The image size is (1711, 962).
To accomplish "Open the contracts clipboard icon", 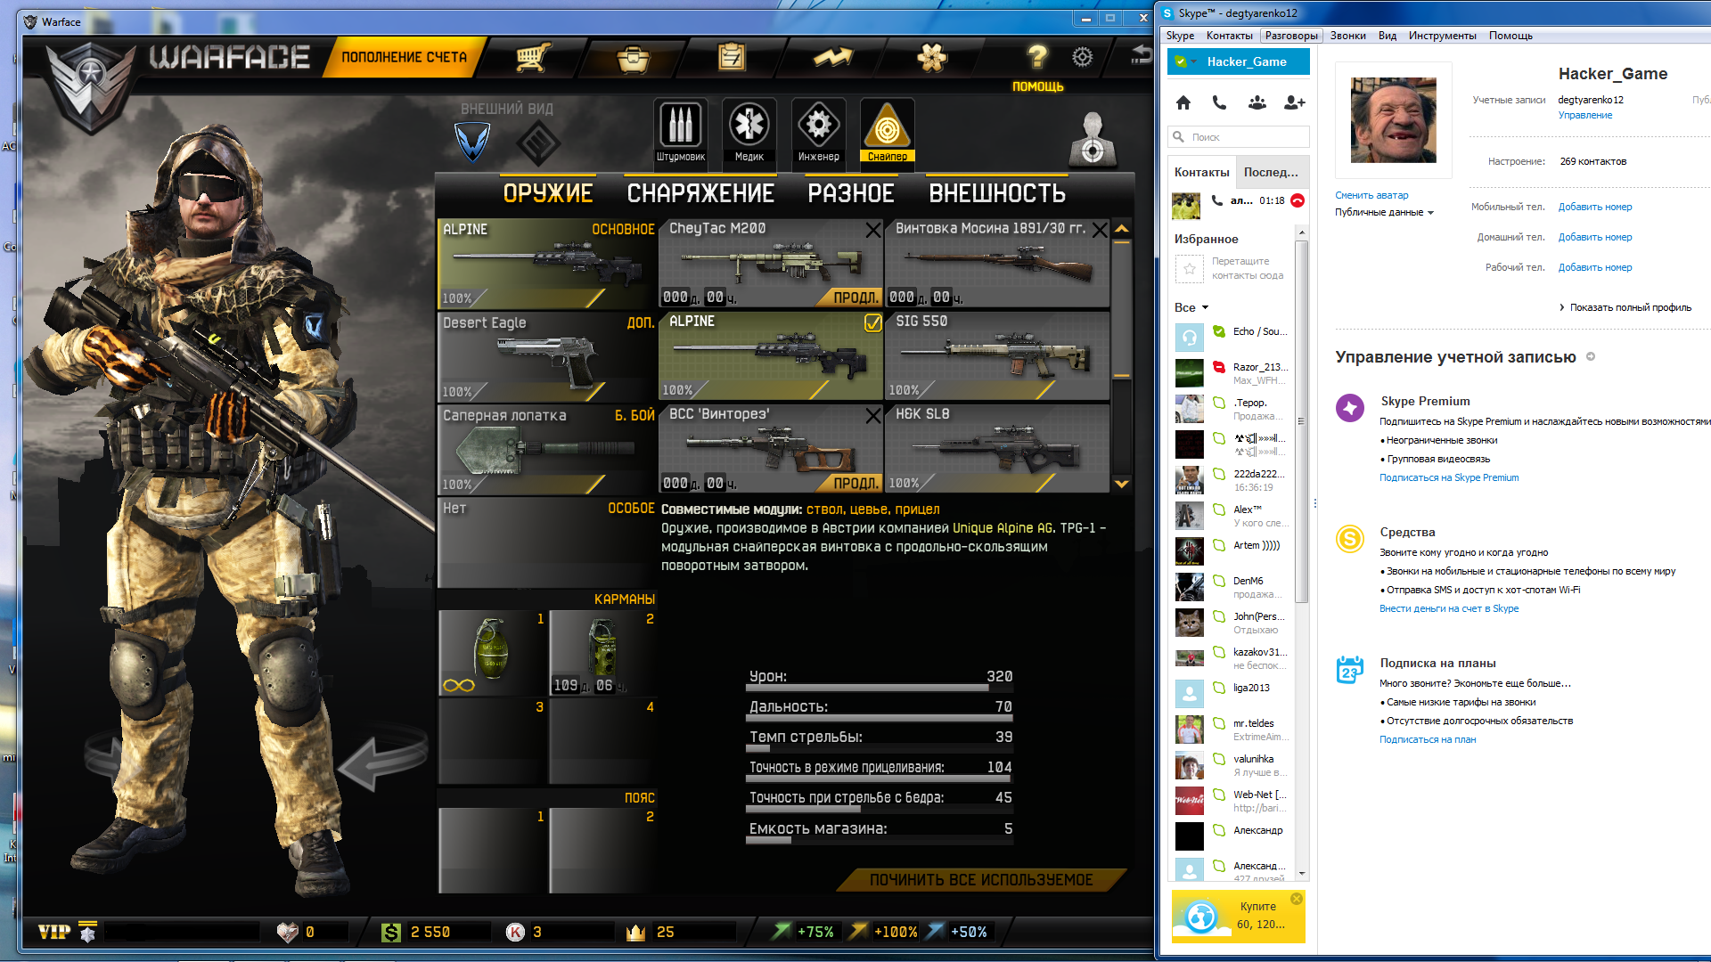I will [x=732, y=58].
